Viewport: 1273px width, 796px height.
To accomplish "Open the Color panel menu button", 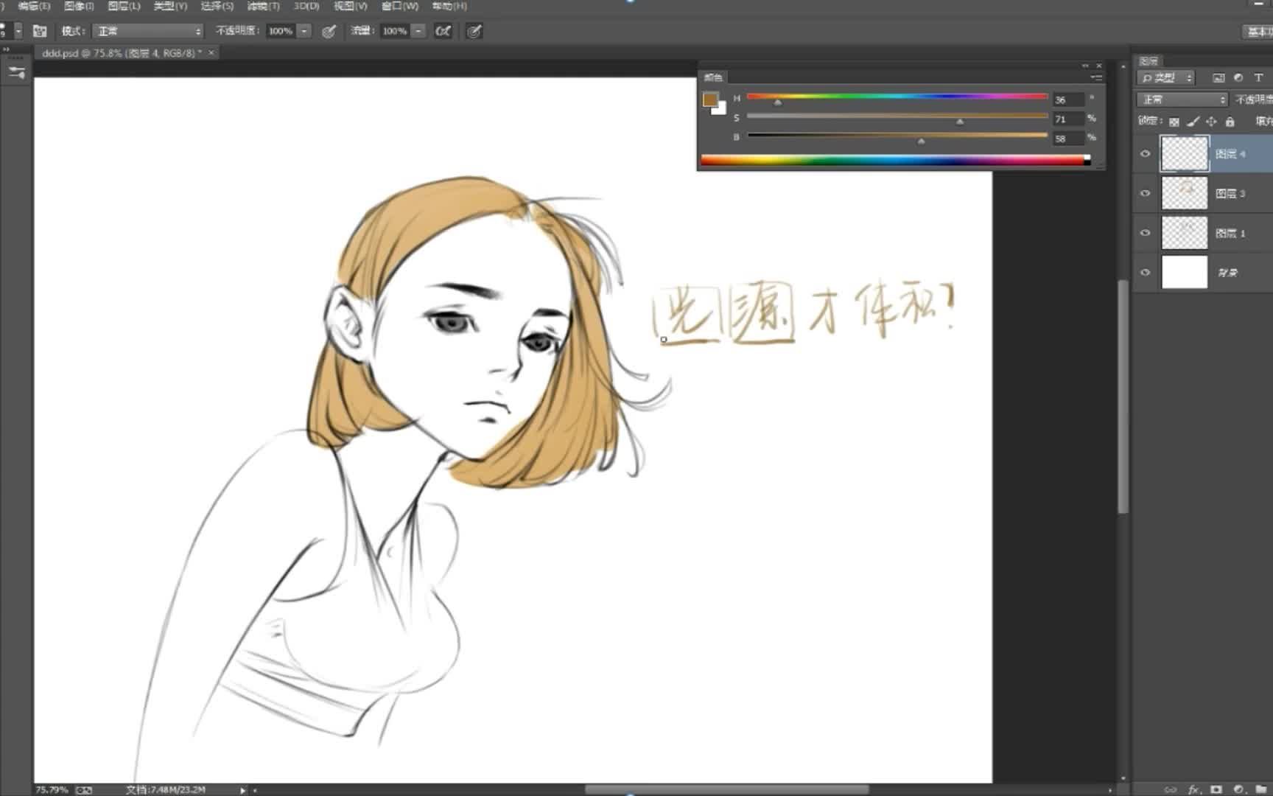I will 1096,76.
